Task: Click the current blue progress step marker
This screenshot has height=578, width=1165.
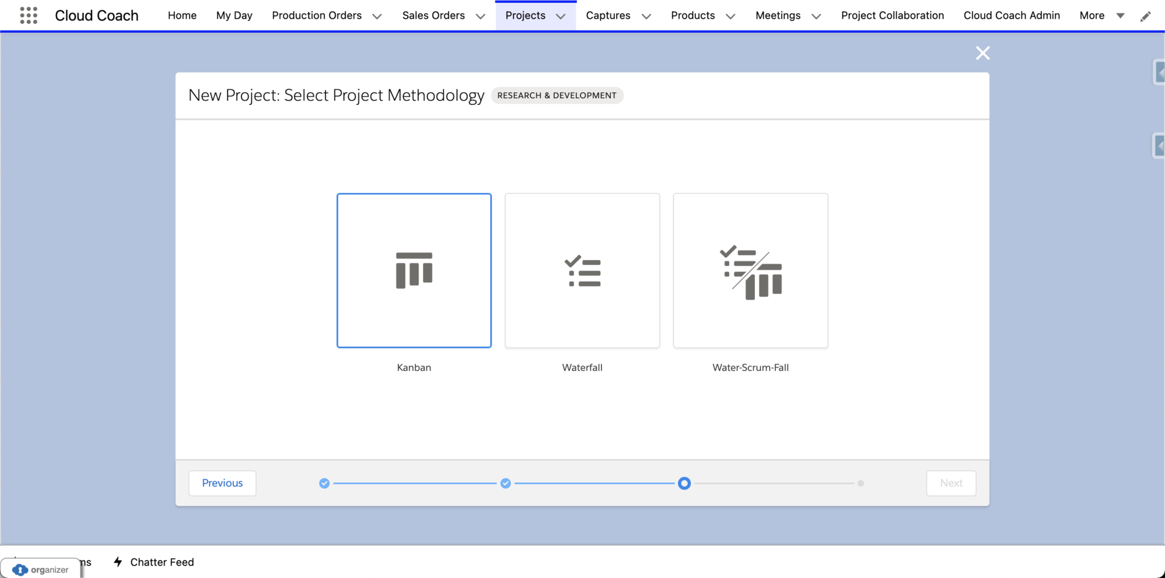Action: pyautogui.click(x=685, y=483)
